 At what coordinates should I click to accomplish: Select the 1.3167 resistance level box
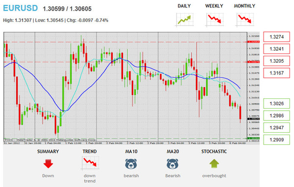pos(276,73)
